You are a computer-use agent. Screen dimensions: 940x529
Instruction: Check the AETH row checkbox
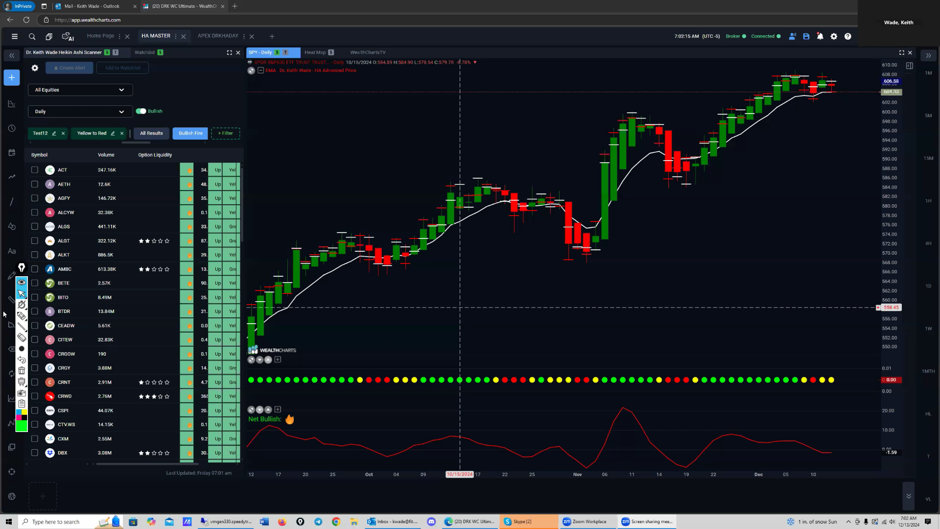pos(34,184)
